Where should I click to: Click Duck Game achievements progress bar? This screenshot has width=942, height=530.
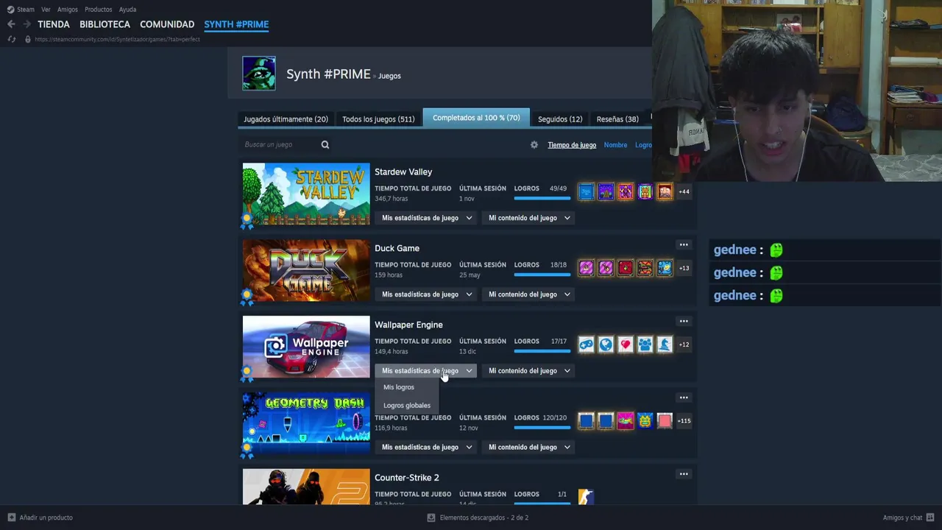click(542, 275)
